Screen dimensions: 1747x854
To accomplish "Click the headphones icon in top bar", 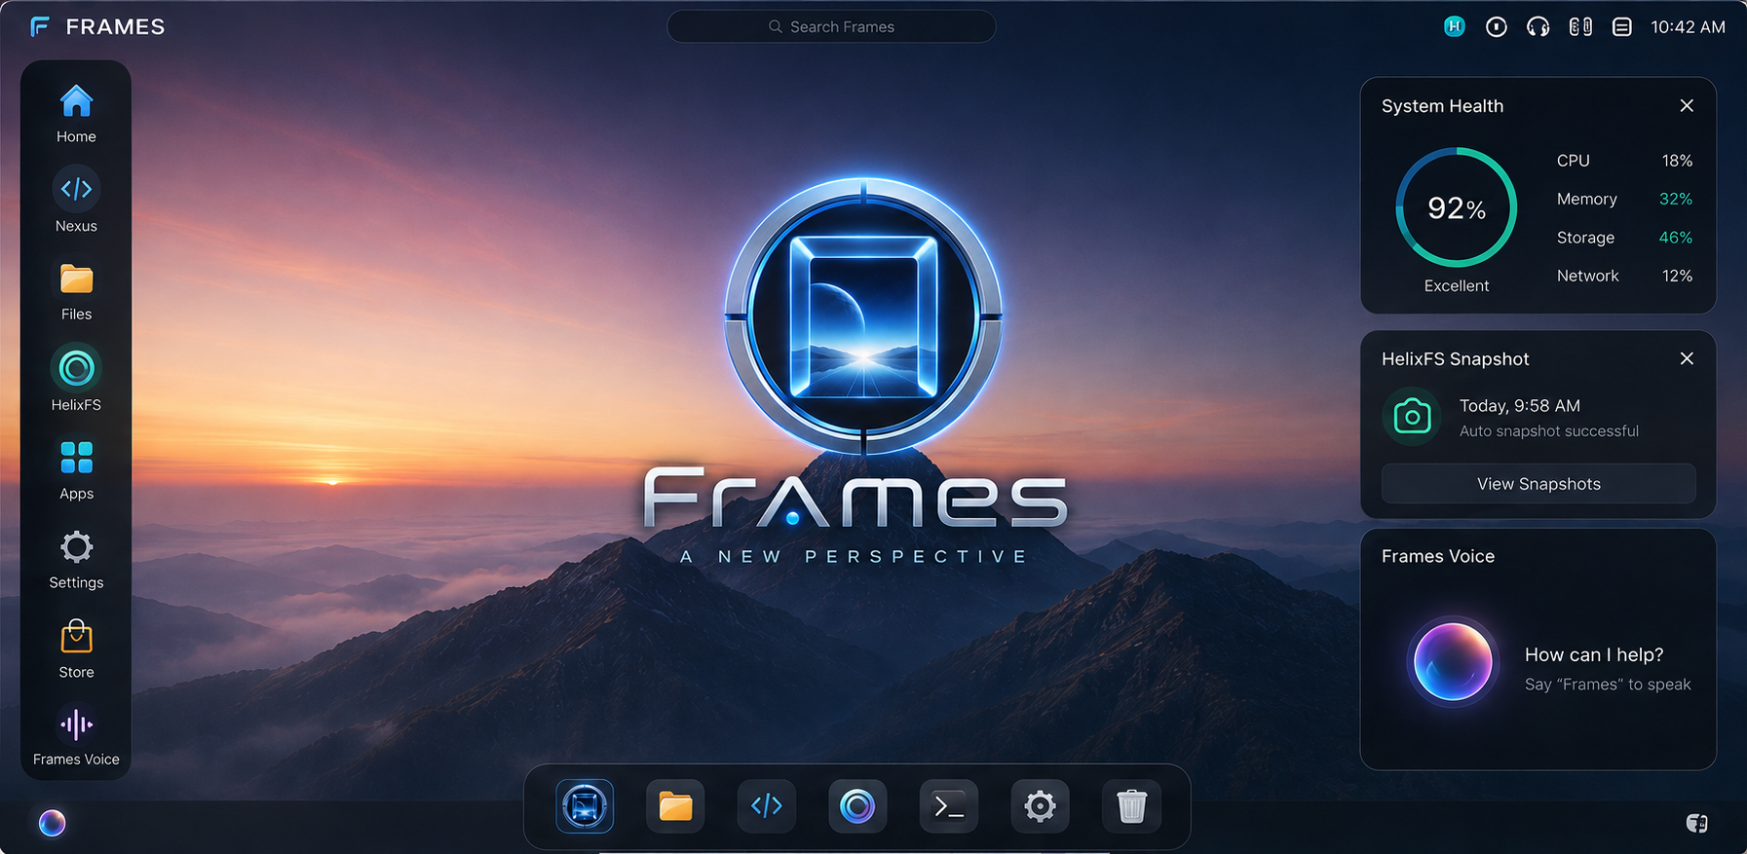I will 1538,27.
